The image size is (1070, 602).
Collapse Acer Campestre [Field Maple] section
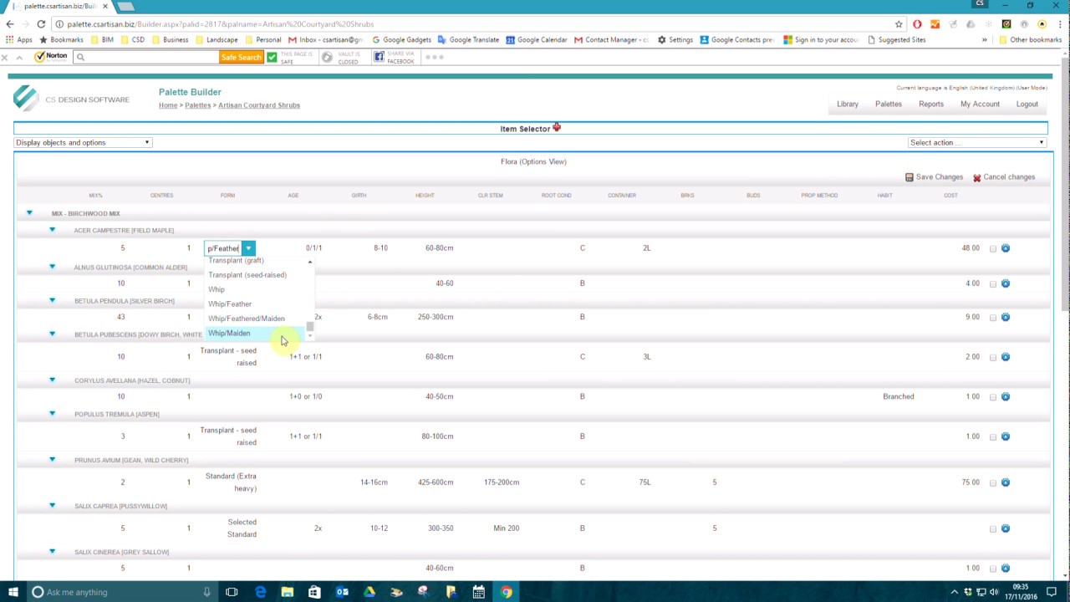(52, 230)
